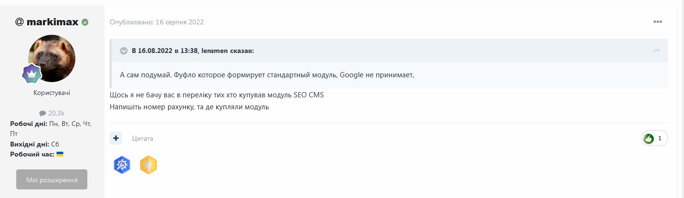This screenshot has height=198, width=684.
Task: Click the Цитата quote link
Action: tap(143, 138)
